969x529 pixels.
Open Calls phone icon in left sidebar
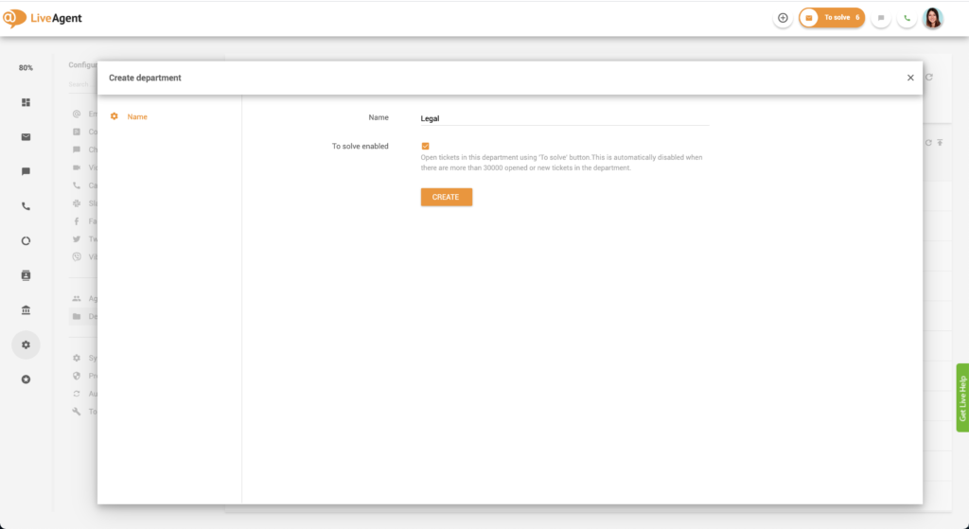click(x=26, y=206)
